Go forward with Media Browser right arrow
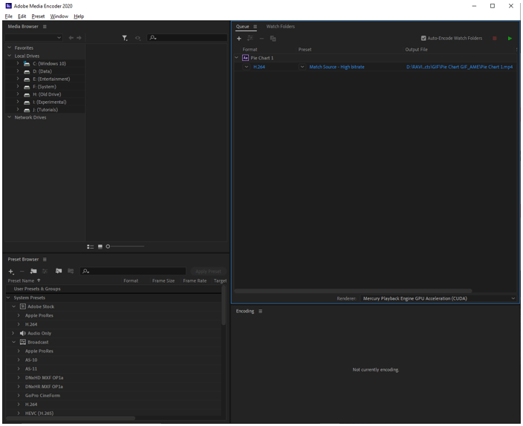The height and width of the screenshot is (426, 523). pos(79,38)
